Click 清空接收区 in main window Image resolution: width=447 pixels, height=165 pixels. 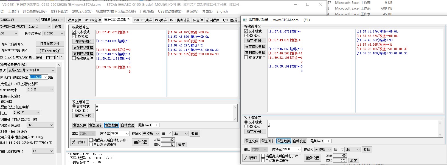coord(83,41)
